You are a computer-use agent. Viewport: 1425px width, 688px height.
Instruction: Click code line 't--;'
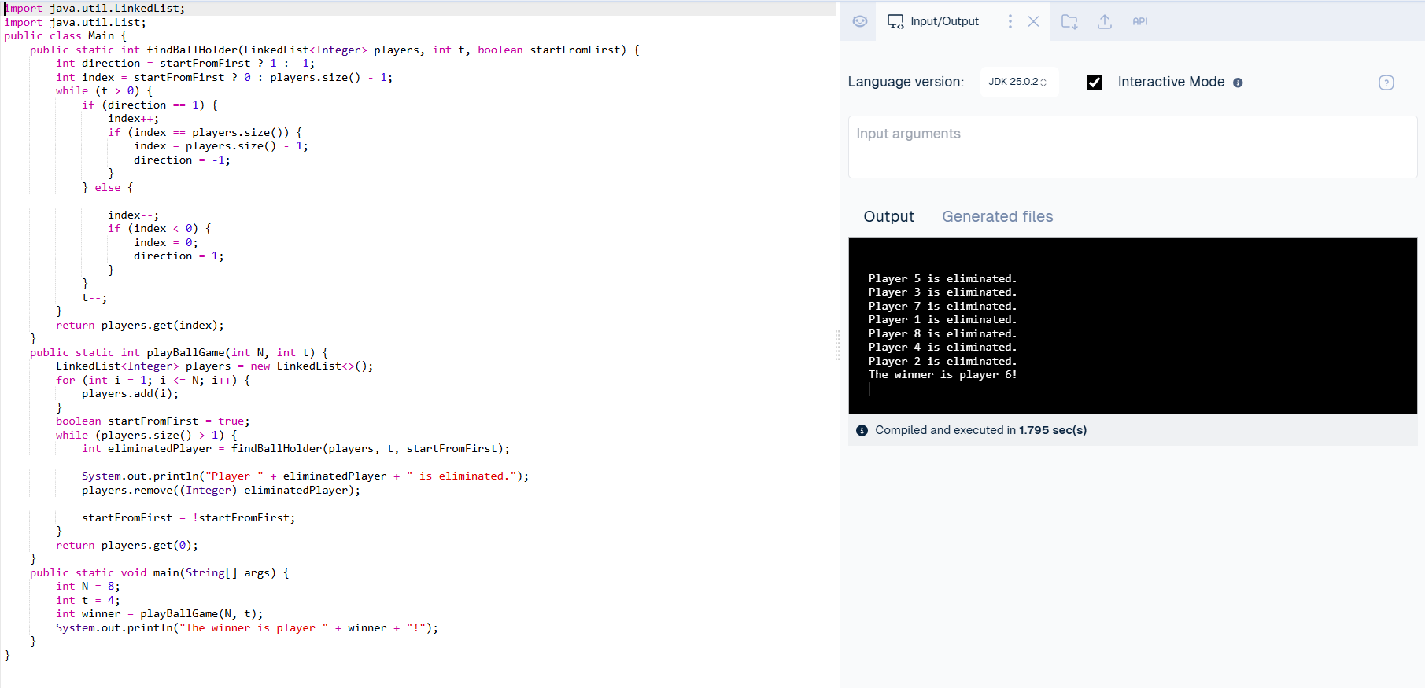[x=94, y=297]
